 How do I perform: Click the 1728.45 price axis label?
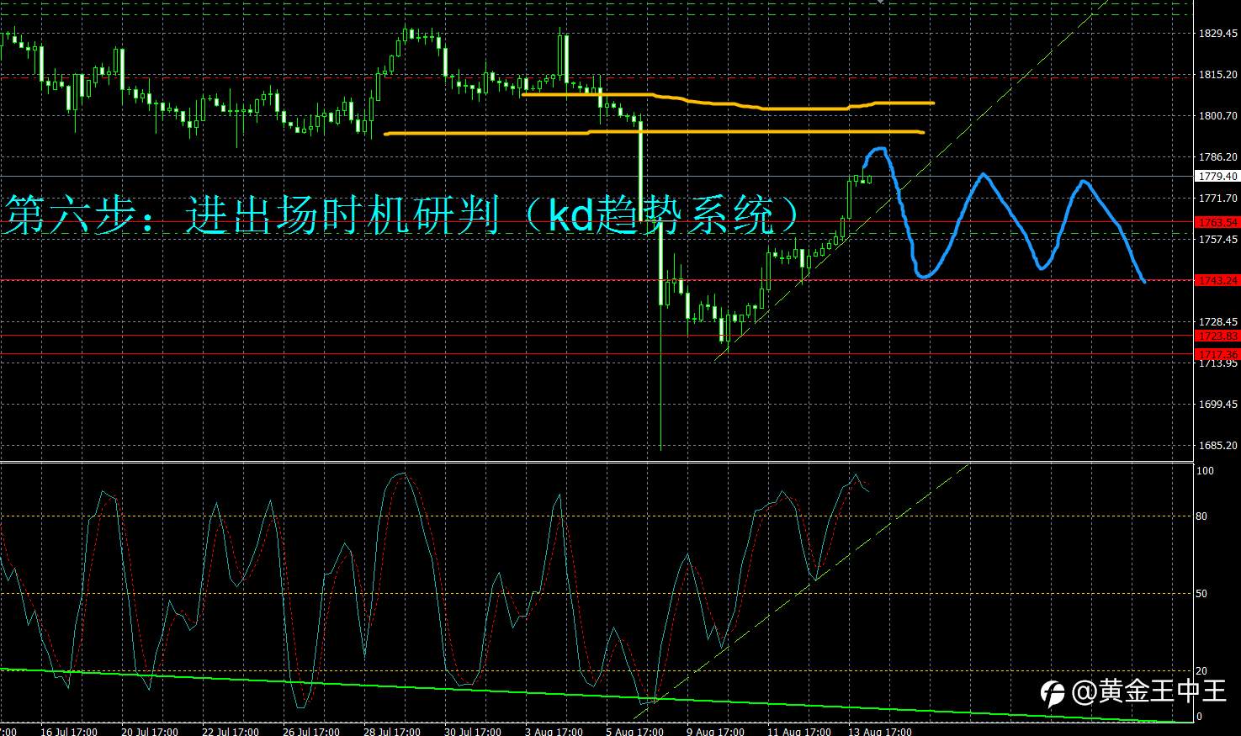[1217, 322]
